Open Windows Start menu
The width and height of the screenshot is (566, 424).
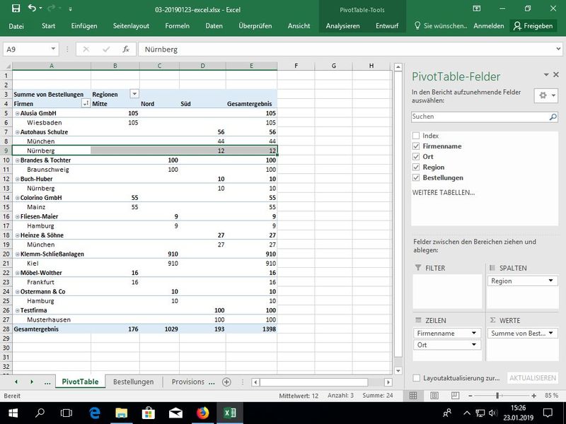[x=13, y=413]
